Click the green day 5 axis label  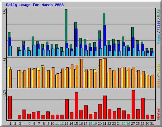point(29,124)
